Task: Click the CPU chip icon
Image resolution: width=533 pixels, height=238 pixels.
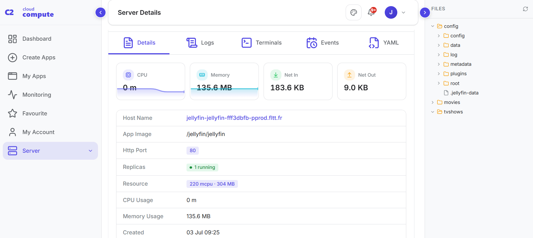Action: (128, 75)
